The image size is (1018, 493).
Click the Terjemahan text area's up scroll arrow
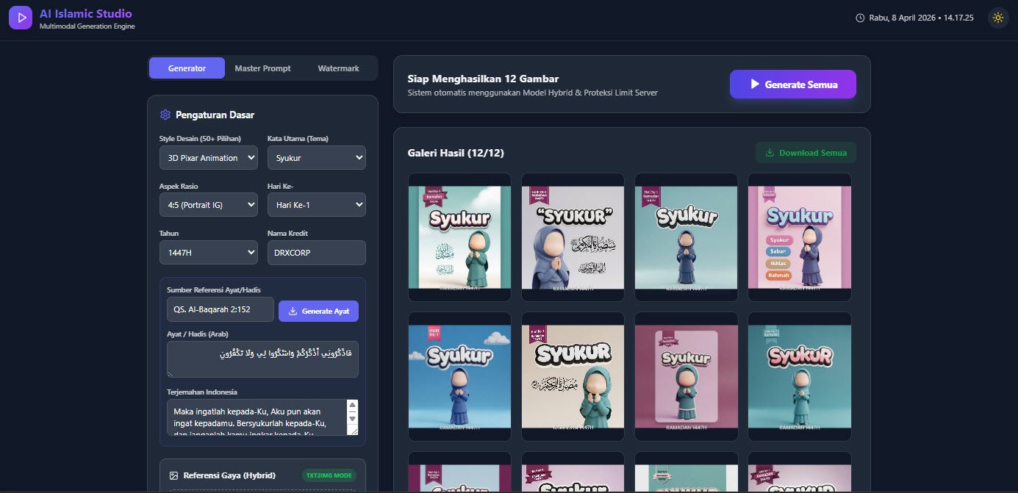click(352, 406)
